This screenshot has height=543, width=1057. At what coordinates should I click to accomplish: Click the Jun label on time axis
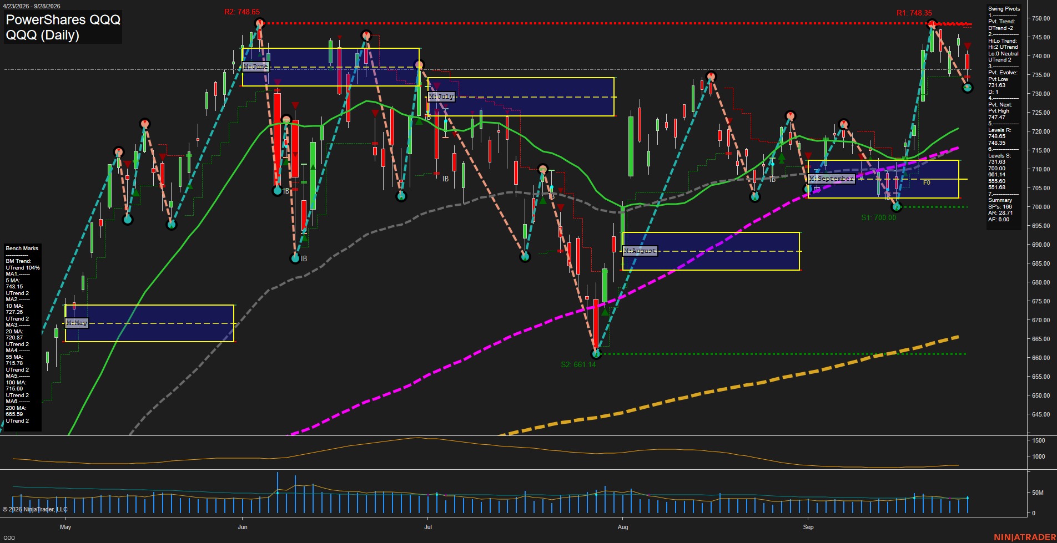point(243,527)
